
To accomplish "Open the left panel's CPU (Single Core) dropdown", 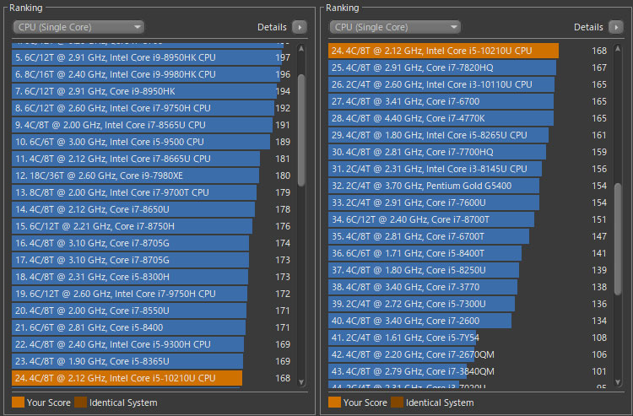I will tap(78, 27).
